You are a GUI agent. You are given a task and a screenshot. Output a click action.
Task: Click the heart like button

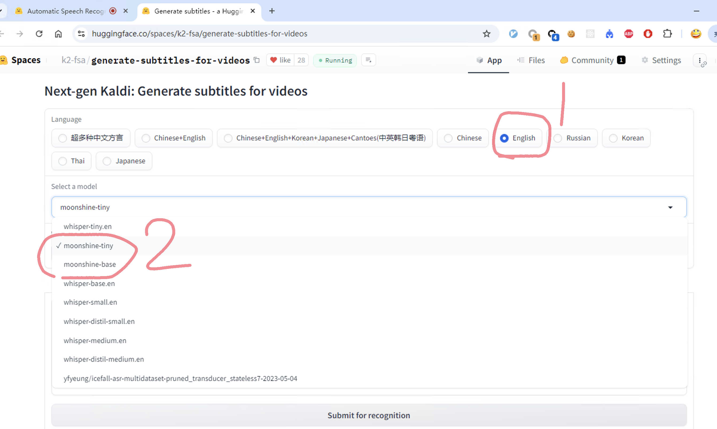point(280,60)
